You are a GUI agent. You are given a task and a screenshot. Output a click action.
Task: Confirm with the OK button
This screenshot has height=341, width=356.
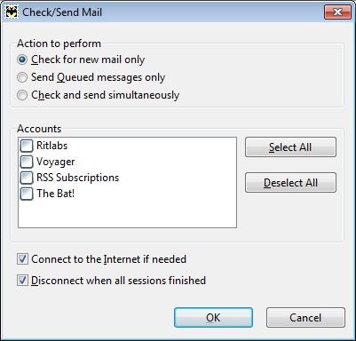point(213,318)
